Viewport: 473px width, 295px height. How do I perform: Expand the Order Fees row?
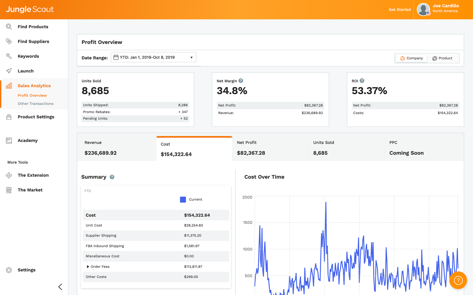click(x=88, y=267)
